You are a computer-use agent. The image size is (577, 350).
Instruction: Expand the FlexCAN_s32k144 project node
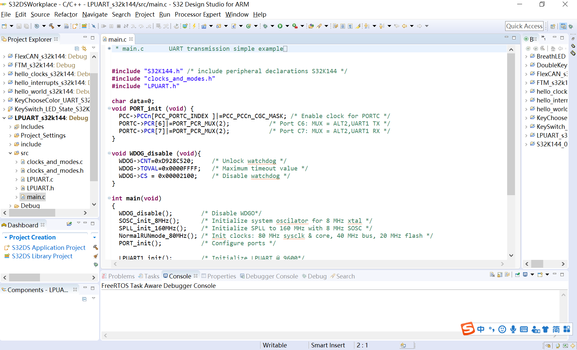click(4, 57)
